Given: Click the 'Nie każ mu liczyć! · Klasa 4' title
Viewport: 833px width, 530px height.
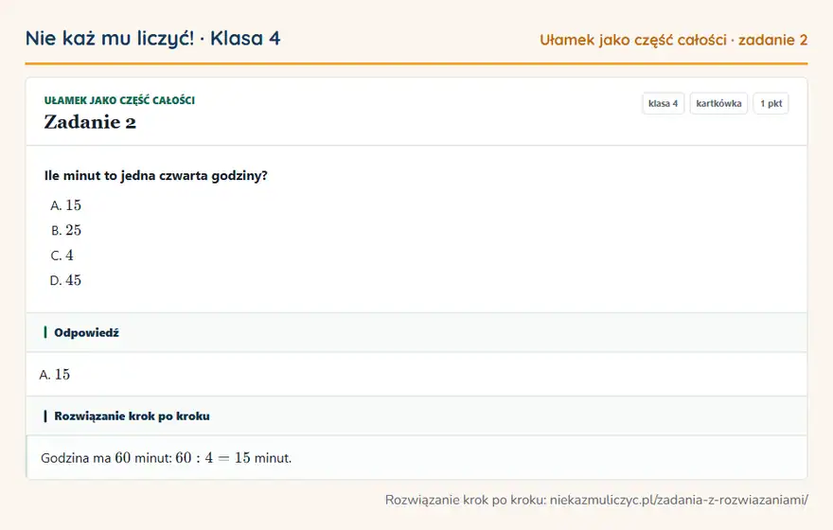Looking at the screenshot, I should [152, 38].
